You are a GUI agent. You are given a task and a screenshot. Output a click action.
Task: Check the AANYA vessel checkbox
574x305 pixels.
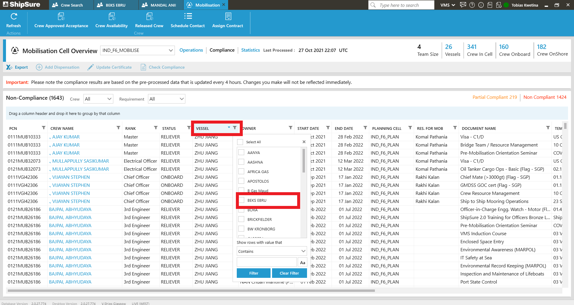(241, 152)
